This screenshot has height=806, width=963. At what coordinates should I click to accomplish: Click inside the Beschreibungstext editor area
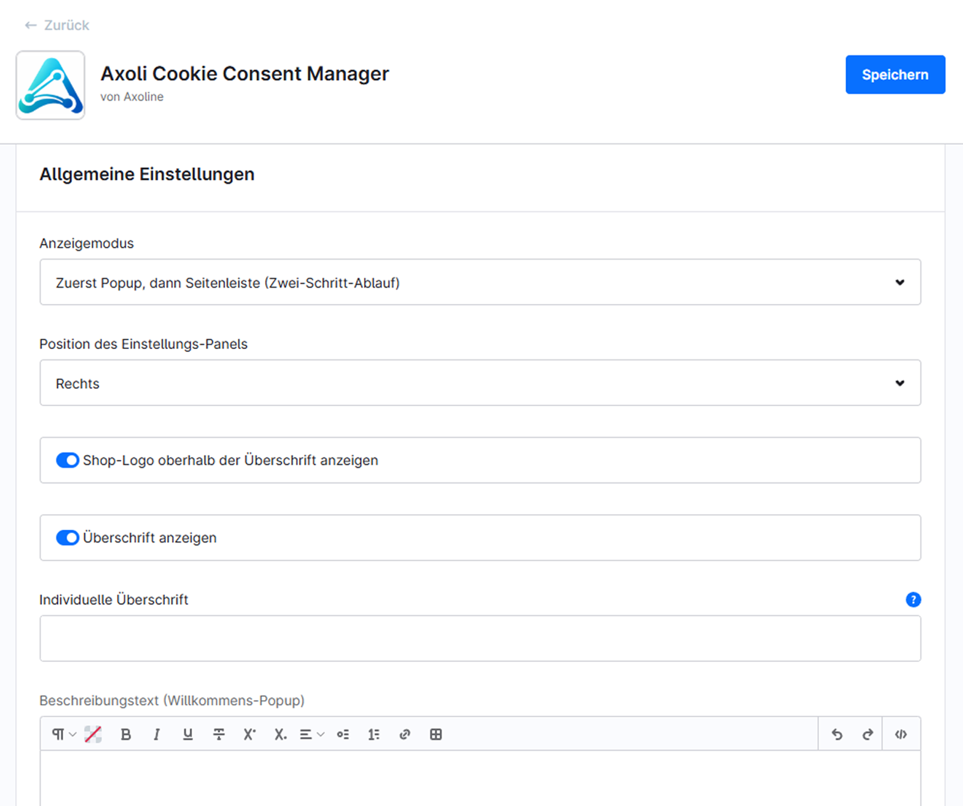(480, 778)
